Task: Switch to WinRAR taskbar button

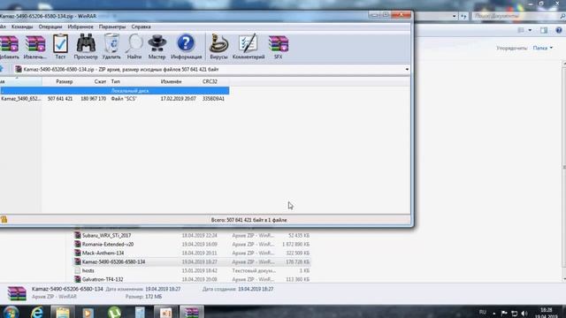Action: click(192, 312)
